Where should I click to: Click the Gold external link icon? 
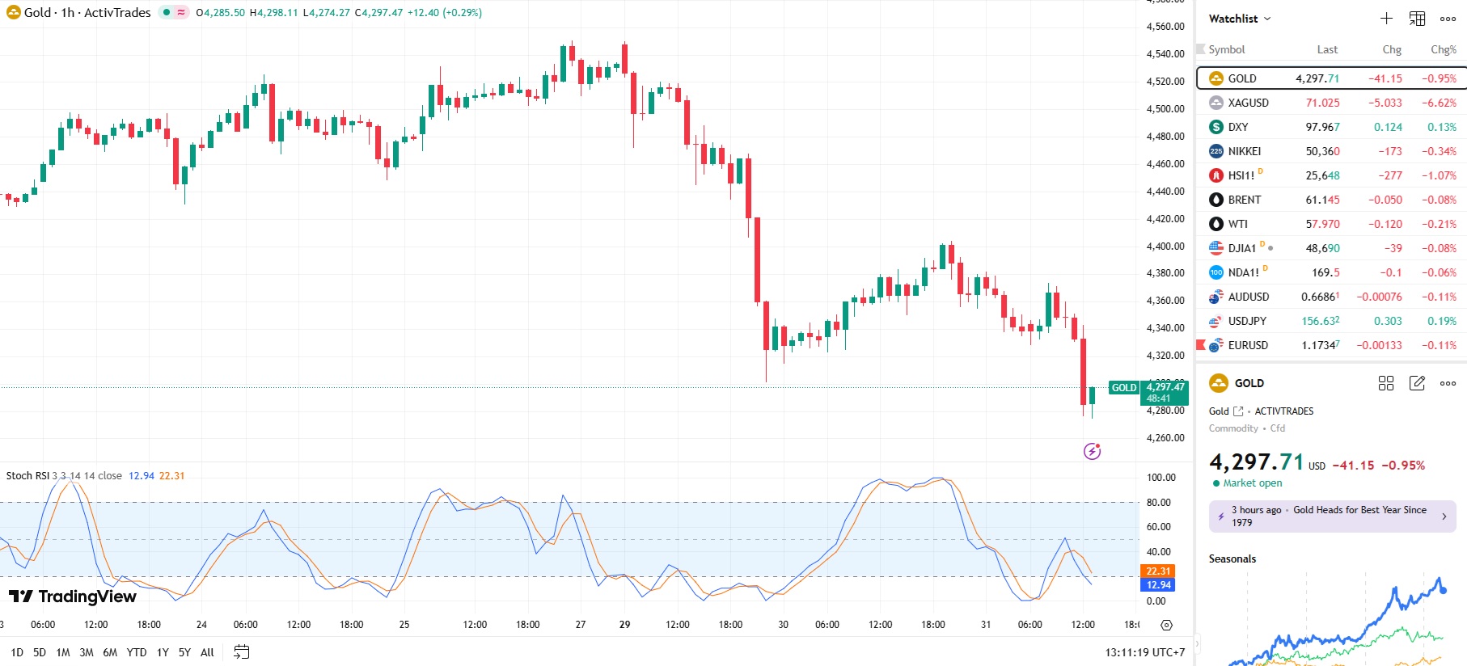pos(1238,411)
